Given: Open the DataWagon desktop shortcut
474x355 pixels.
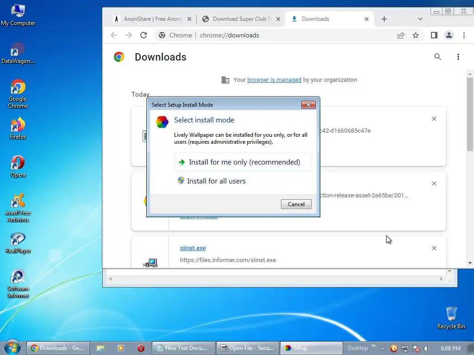Looking at the screenshot, I should 18,53.
